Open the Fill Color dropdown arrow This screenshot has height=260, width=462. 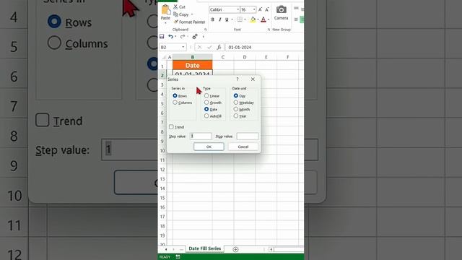[x=258, y=19]
